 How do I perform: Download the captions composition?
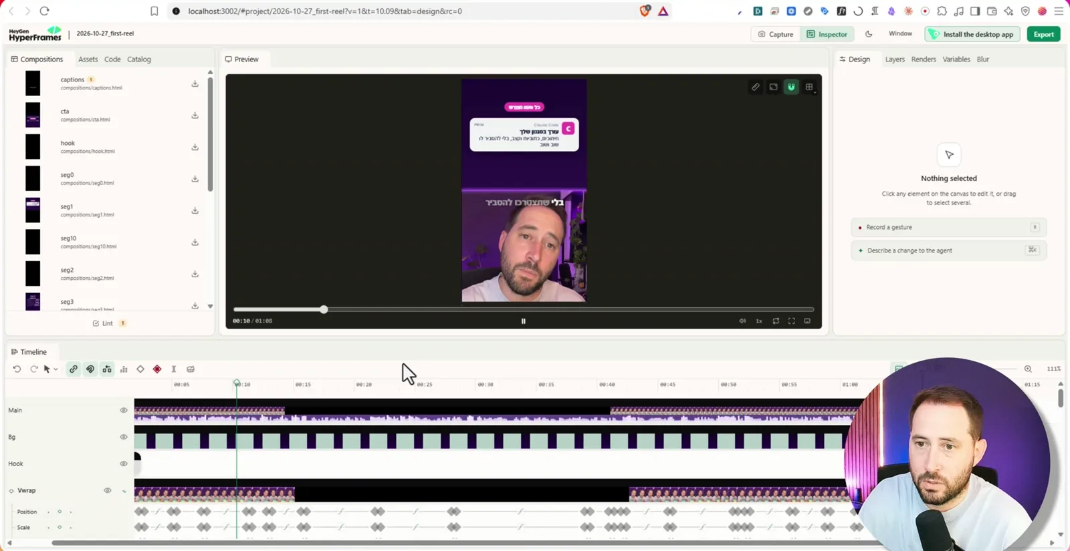point(195,83)
